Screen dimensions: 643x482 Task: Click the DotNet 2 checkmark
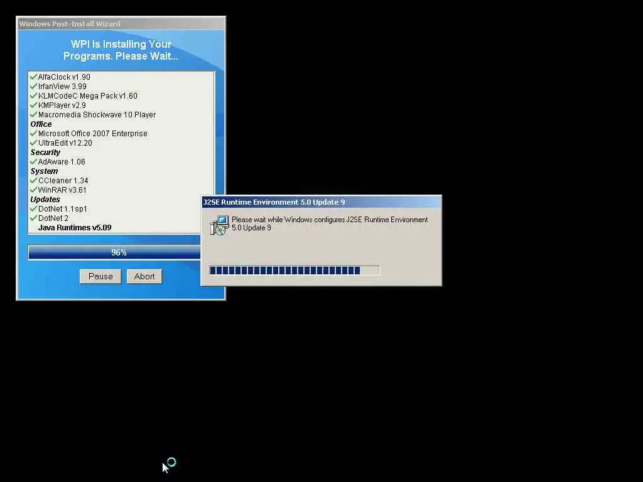point(34,218)
